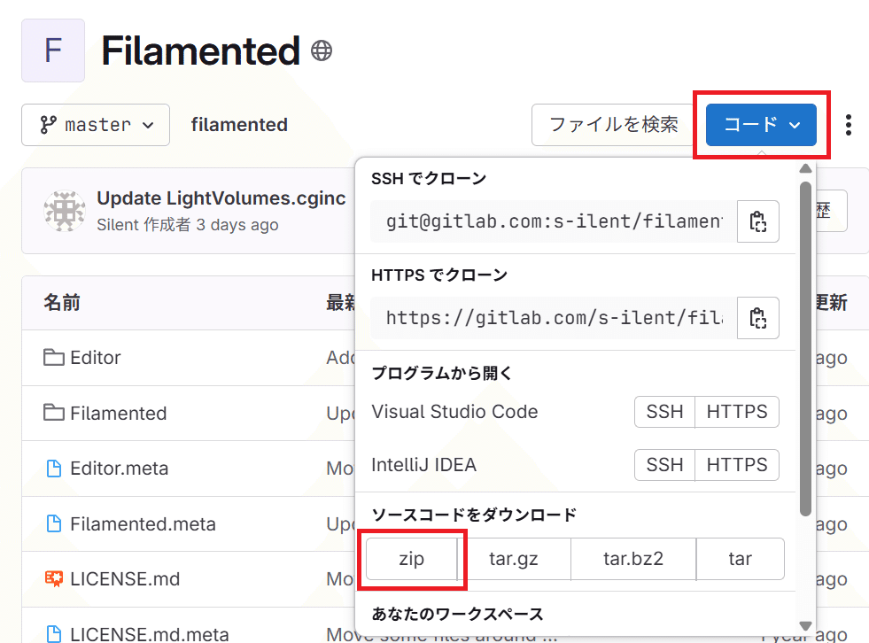Click the Filamented.meta file icon
This screenshot has height=643, width=869.
[53, 523]
